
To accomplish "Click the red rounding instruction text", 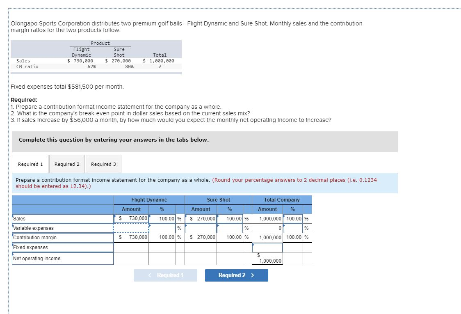I will (x=196, y=183).
